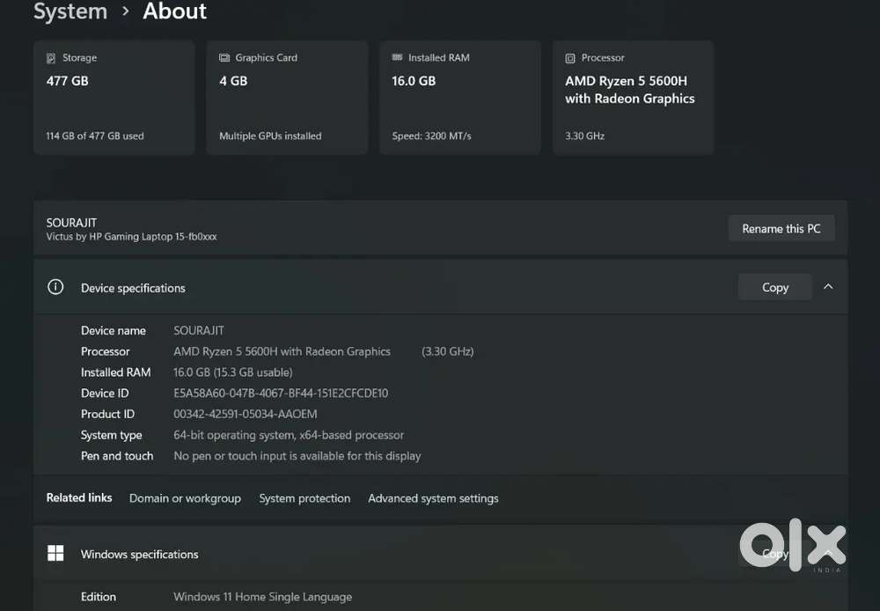Screen dimensions: 880x611
Task: Open Domain or workgroup settings
Action: pos(185,498)
